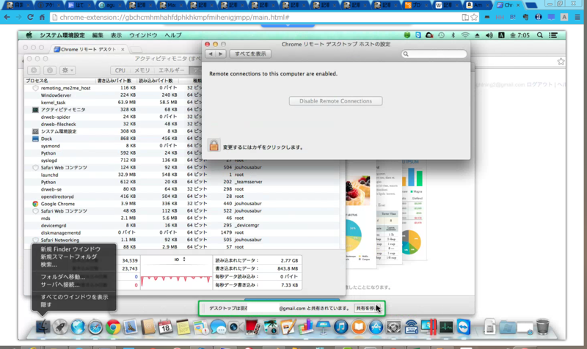Viewport: 587px width, 349px height.
Task: Open the Trash in the Dock
Action: [542, 327]
